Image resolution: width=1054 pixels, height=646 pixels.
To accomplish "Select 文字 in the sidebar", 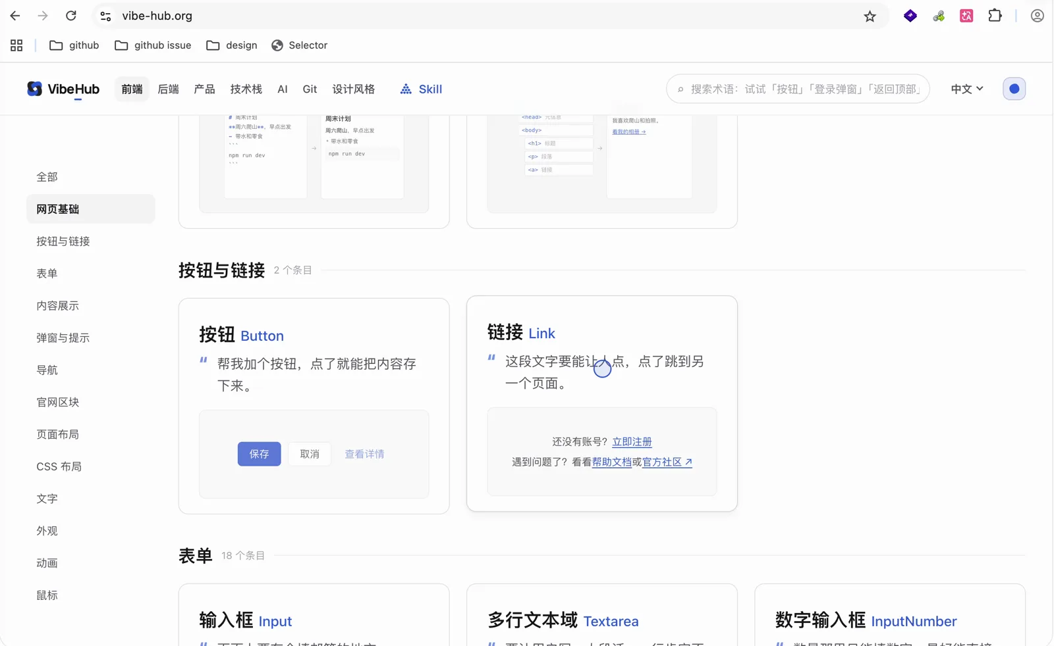I will click(91, 499).
